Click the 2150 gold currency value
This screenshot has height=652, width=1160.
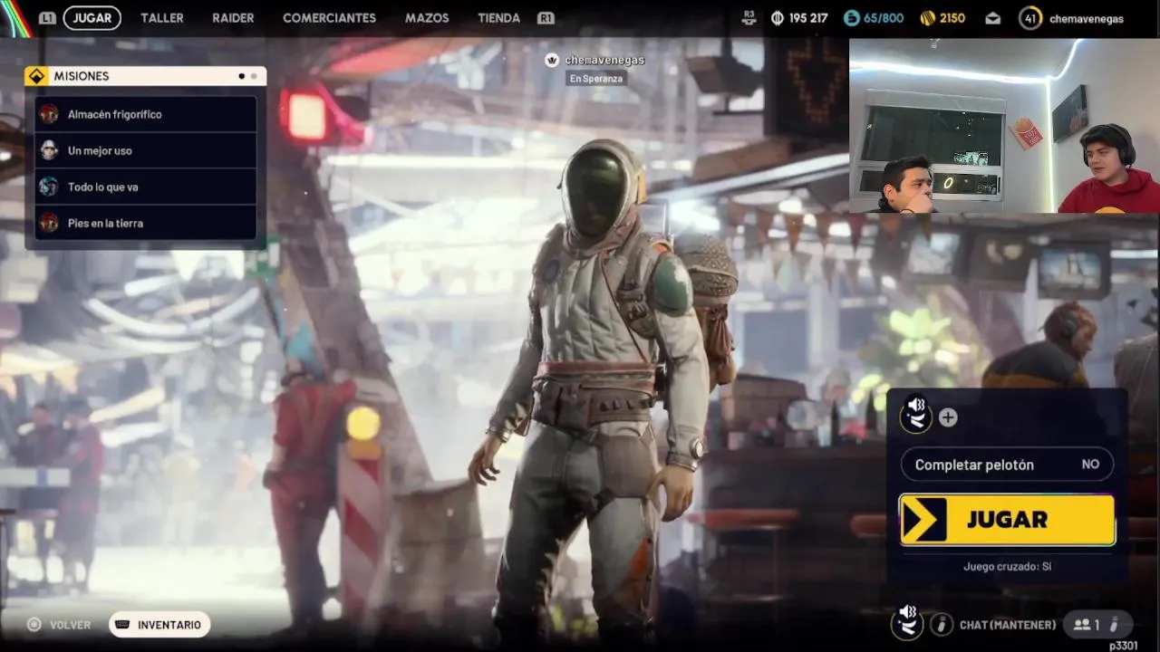pyautogui.click(x=952, y=18)
